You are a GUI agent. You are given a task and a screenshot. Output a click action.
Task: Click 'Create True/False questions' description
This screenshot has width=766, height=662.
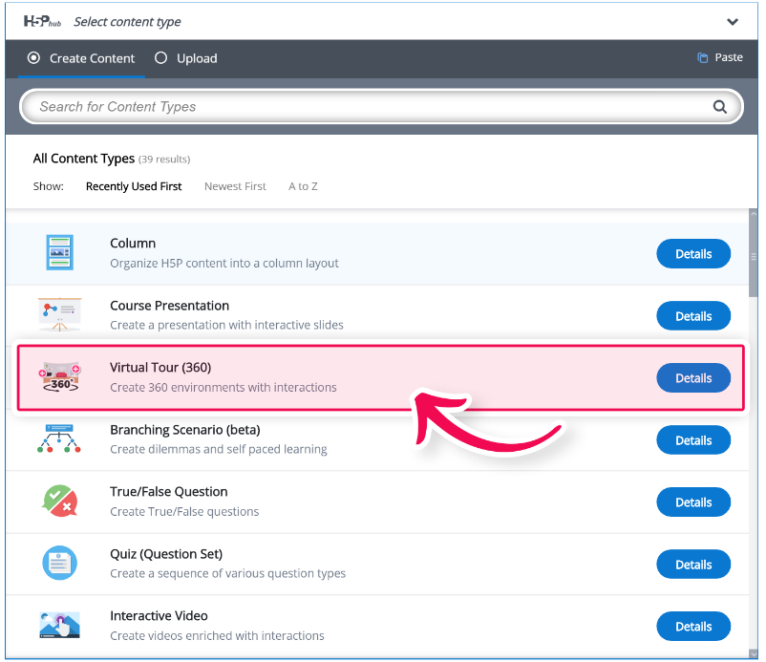point(184,511)
